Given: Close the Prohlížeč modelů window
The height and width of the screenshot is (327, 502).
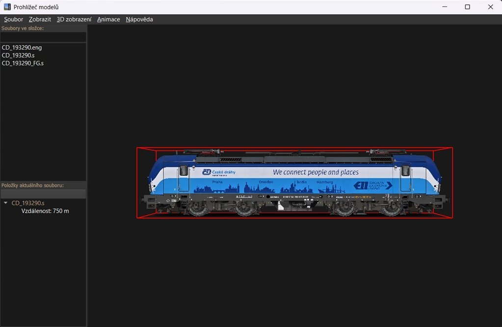Looking at the screenshot, I should tap(491, 7).
